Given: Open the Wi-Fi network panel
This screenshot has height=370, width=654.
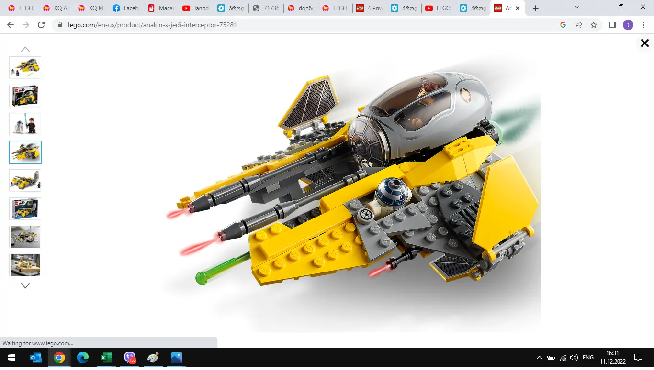Looking at the screenshot, I should point(563,358).
